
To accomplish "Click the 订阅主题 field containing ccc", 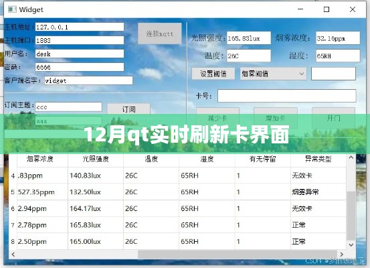I will click(x=69, y=107).
